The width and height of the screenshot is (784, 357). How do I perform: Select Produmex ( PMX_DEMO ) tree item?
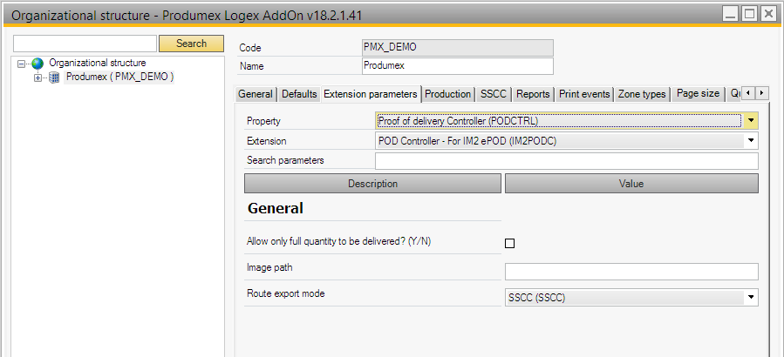[119, 77]
